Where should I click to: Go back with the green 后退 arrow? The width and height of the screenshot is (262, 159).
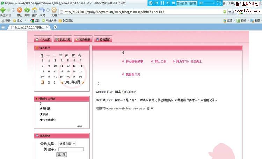(x=3, y=10)
